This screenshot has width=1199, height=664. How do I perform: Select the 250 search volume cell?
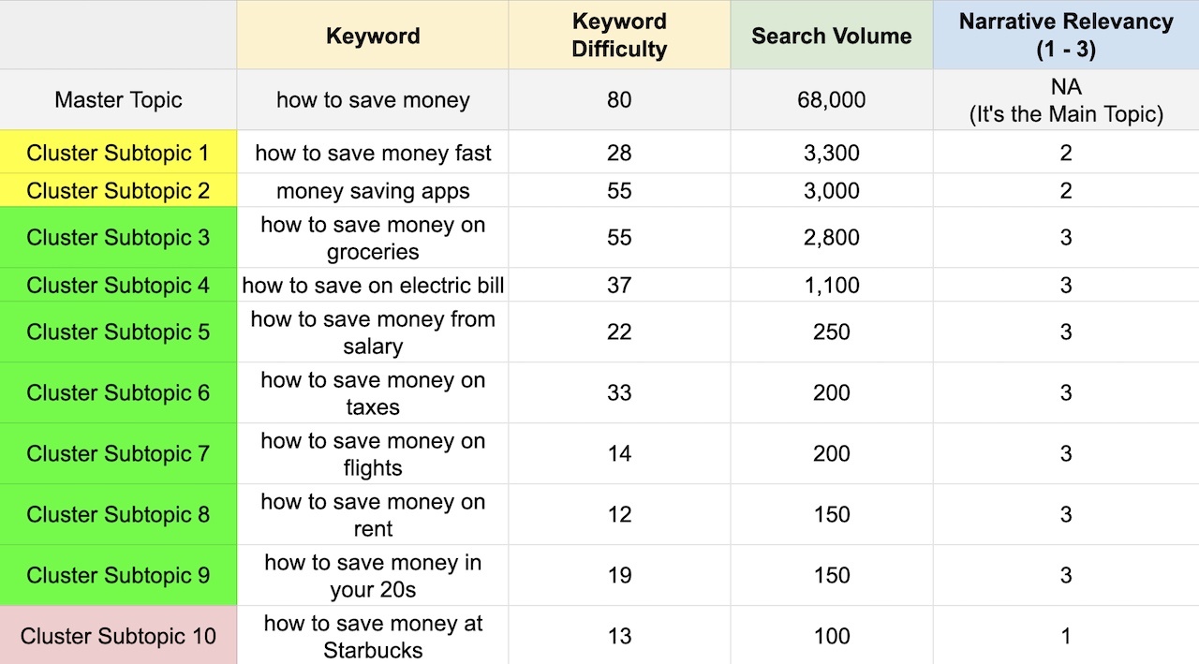[x=832, y=332]
